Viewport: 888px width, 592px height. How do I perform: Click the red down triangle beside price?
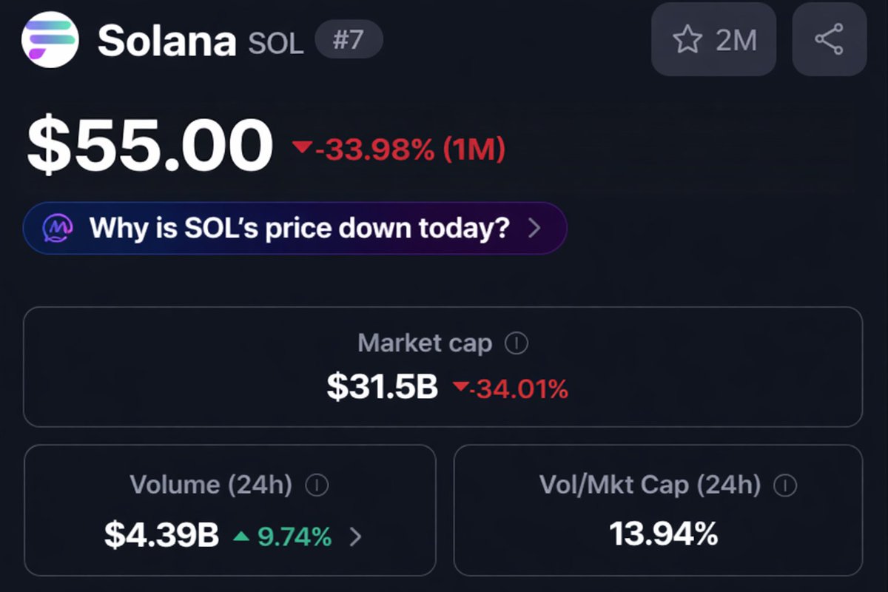(302, 148)
